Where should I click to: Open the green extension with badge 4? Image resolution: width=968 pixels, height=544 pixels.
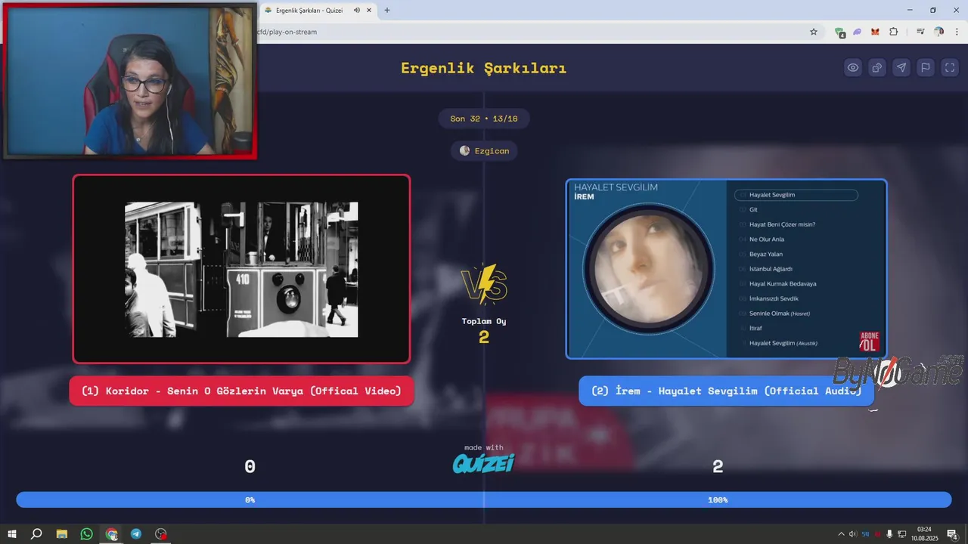(840, 32)
